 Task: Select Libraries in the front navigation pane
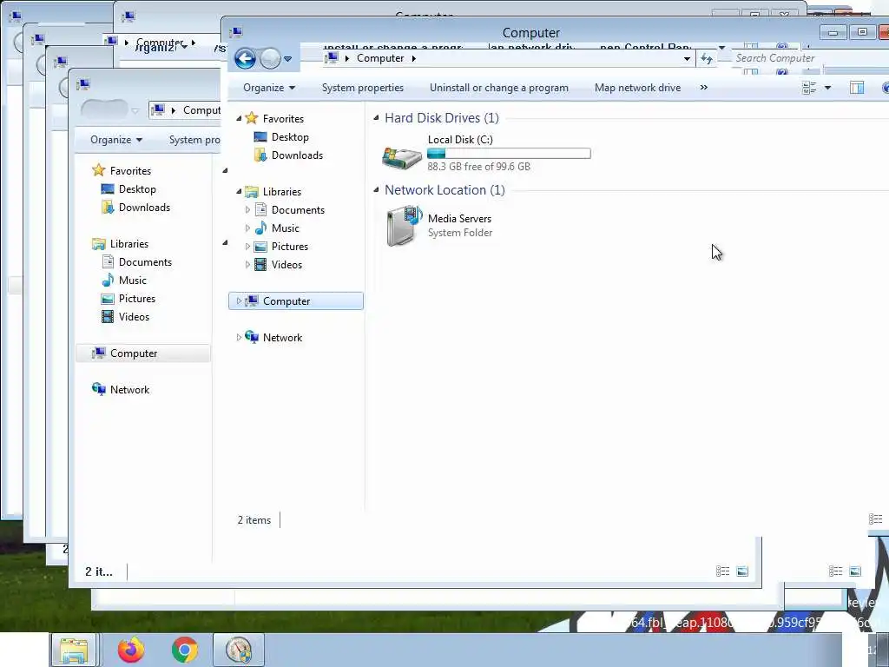tap(282, 192)
